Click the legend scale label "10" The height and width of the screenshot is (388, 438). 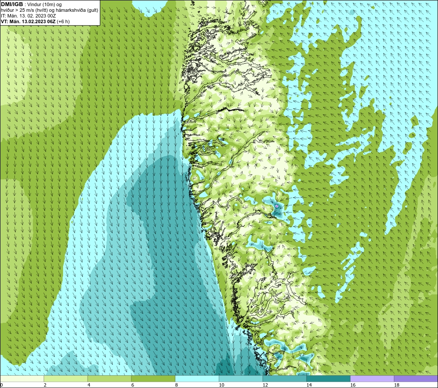pyautogui.click(x=222, y=385)
